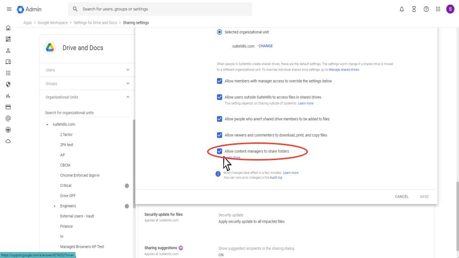This screenshot has width=459, height=258.
Task: Toggle Allow viewers and commenters download checkbox
Action: [x=219, y=135]
